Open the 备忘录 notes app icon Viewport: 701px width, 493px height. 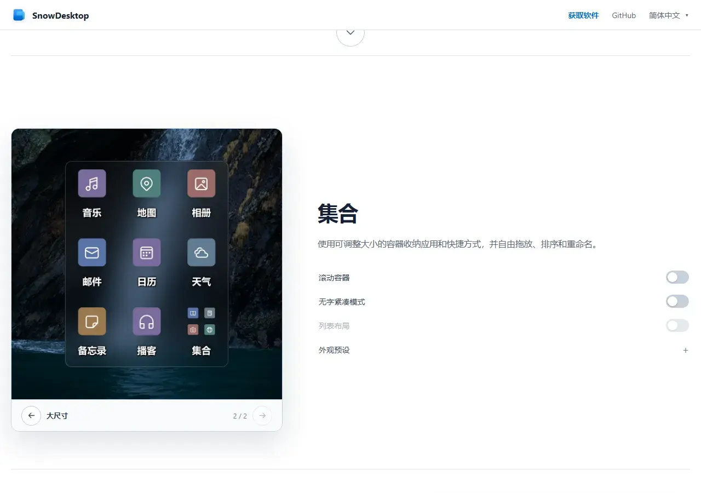coord(92,322)
